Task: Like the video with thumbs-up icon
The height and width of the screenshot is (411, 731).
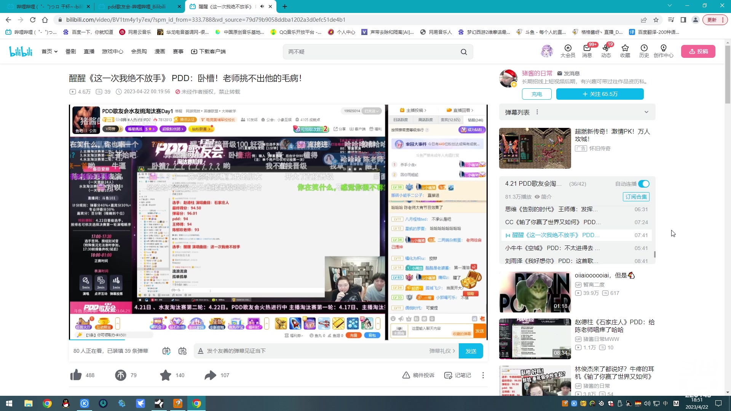Action: [76, 375]
